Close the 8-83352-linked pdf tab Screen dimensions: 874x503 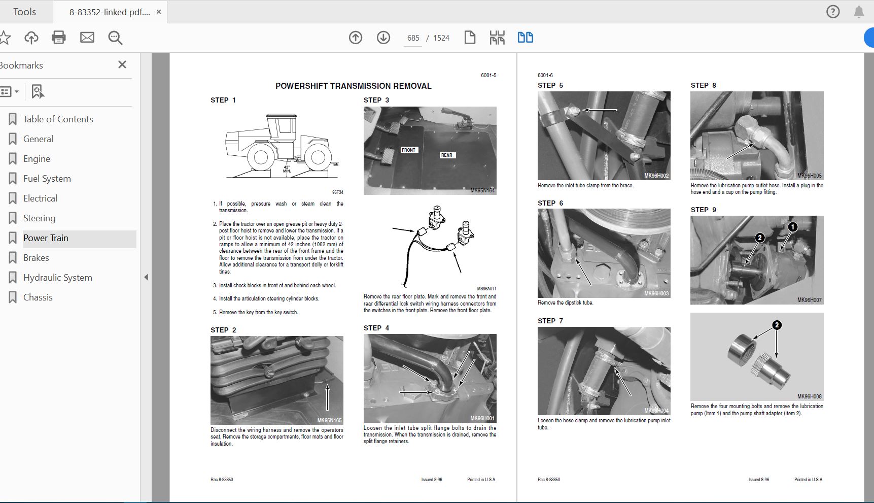159,12
